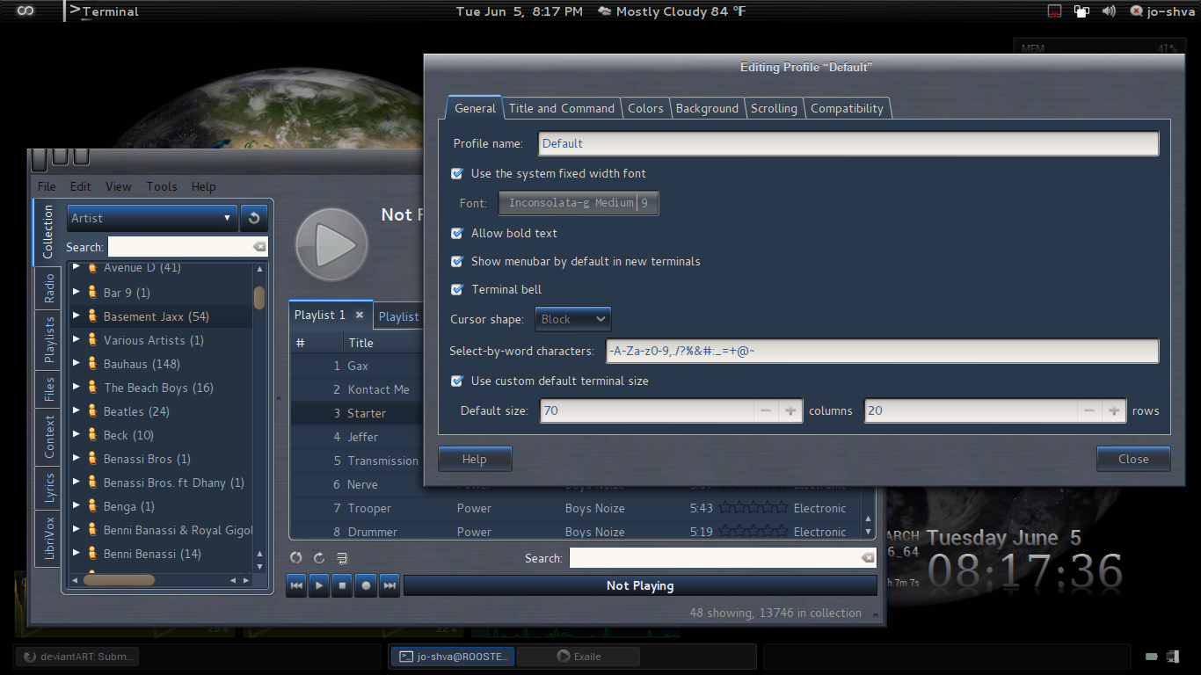Clear the collection search field
The width and height of the screenshot is (1201, 675).
[x=258, y=247]
